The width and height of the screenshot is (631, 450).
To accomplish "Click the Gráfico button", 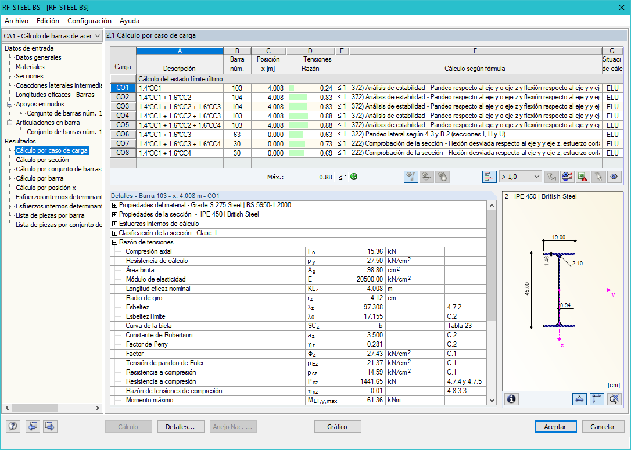I will (337, 427).
